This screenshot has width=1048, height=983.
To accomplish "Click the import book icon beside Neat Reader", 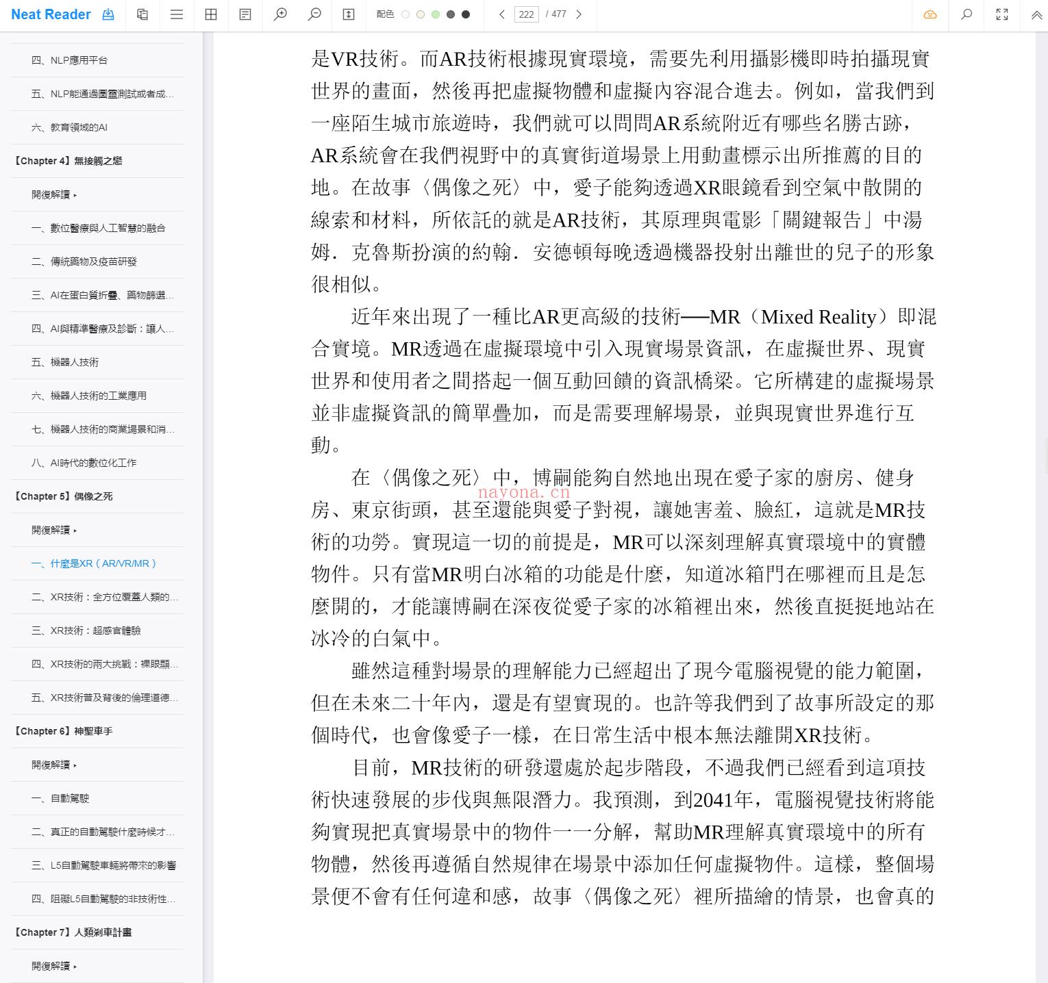I will point(108,14).
